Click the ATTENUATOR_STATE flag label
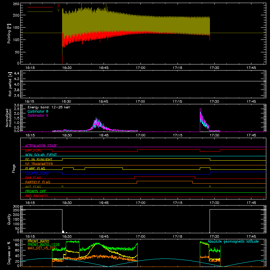The height and width of the screenshot is (270, 270). pos(41,146)
